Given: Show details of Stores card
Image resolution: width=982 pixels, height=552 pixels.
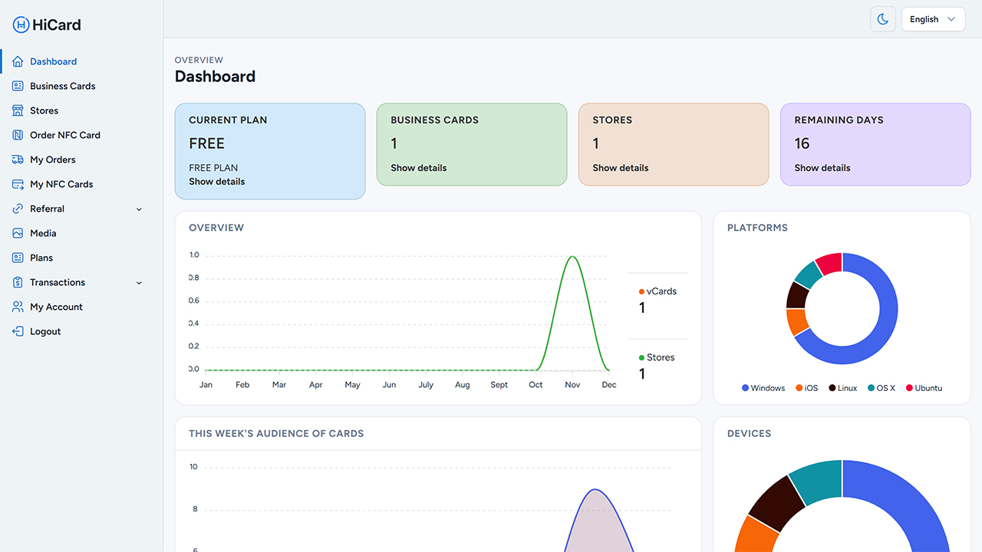Looking at the screenshot, I should (621, 168).
